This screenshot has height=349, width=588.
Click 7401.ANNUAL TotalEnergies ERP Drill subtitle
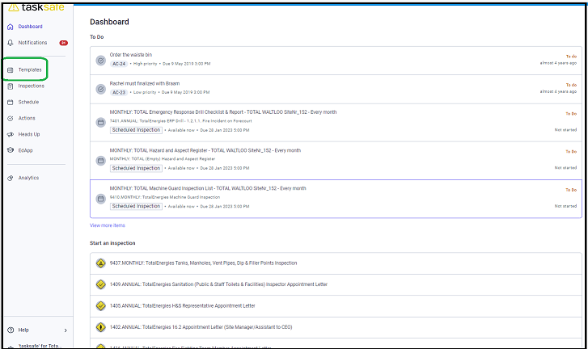pos(180,121)
